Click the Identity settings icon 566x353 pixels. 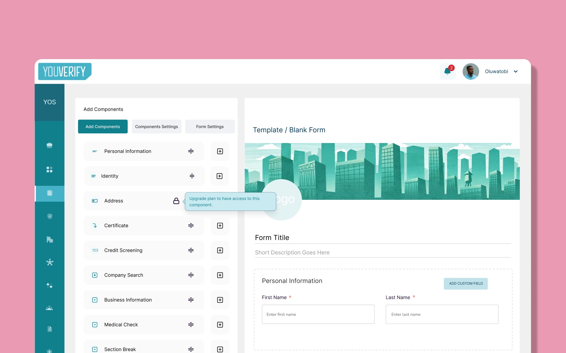pos(191,176)
